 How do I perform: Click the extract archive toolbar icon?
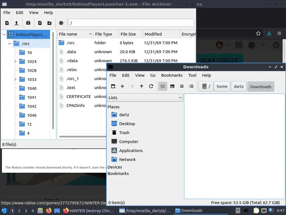[x=28, y=23]
